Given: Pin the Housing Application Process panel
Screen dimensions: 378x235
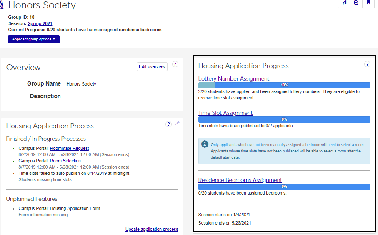Looking at the screenshot, I should (177, 124).
